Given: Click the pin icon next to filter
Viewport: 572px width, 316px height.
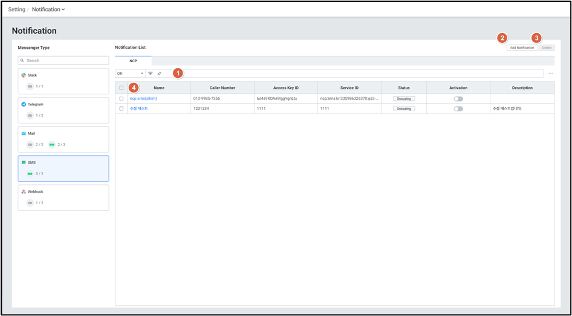Looking at the screenshot, I should pyautogui.click(x=159, y=73).
